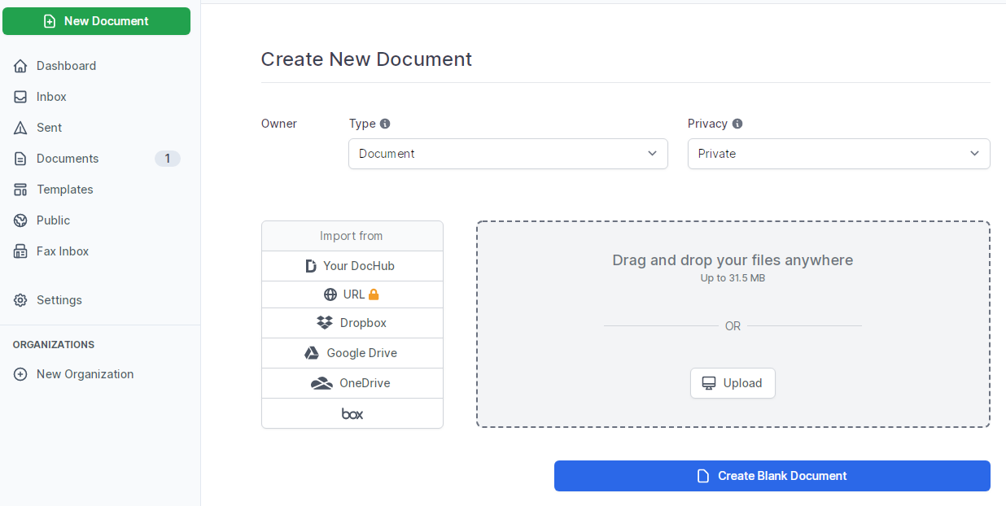Import a document from Box

352,413
